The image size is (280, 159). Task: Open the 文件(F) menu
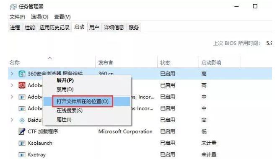[x=17, y=17]
